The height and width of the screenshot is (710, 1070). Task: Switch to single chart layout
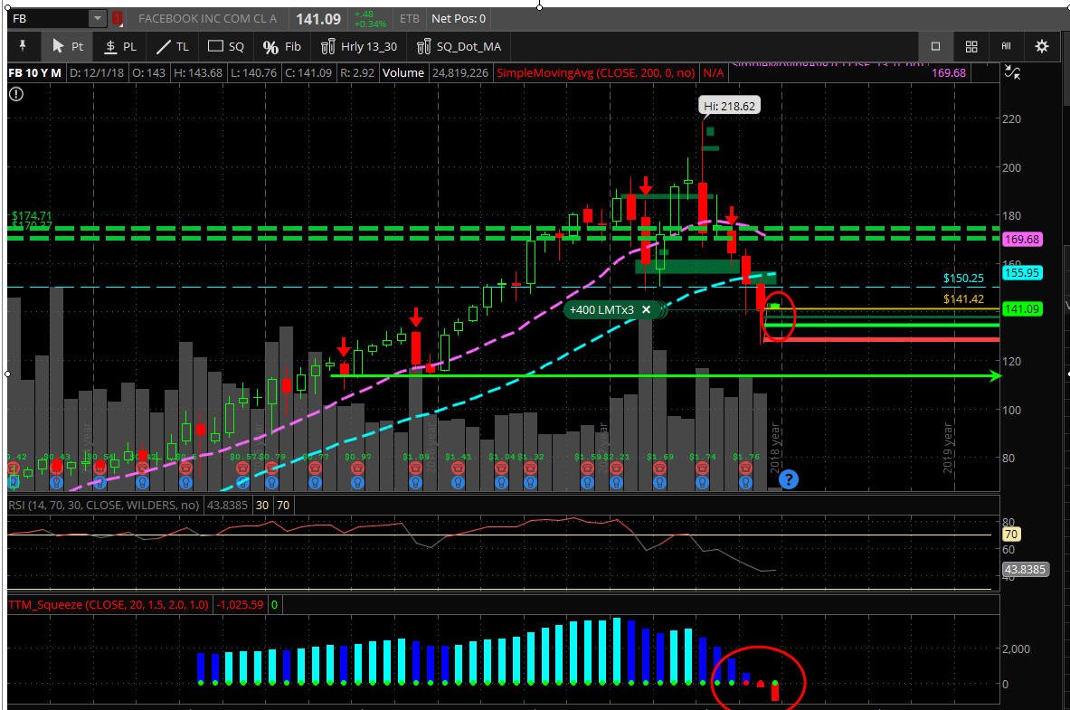tap(935, 46)
